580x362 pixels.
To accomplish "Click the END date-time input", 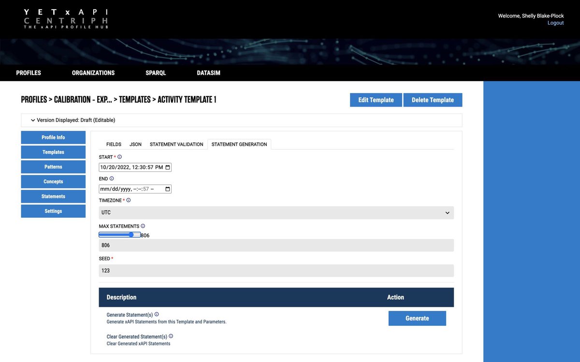I will 135,189.
